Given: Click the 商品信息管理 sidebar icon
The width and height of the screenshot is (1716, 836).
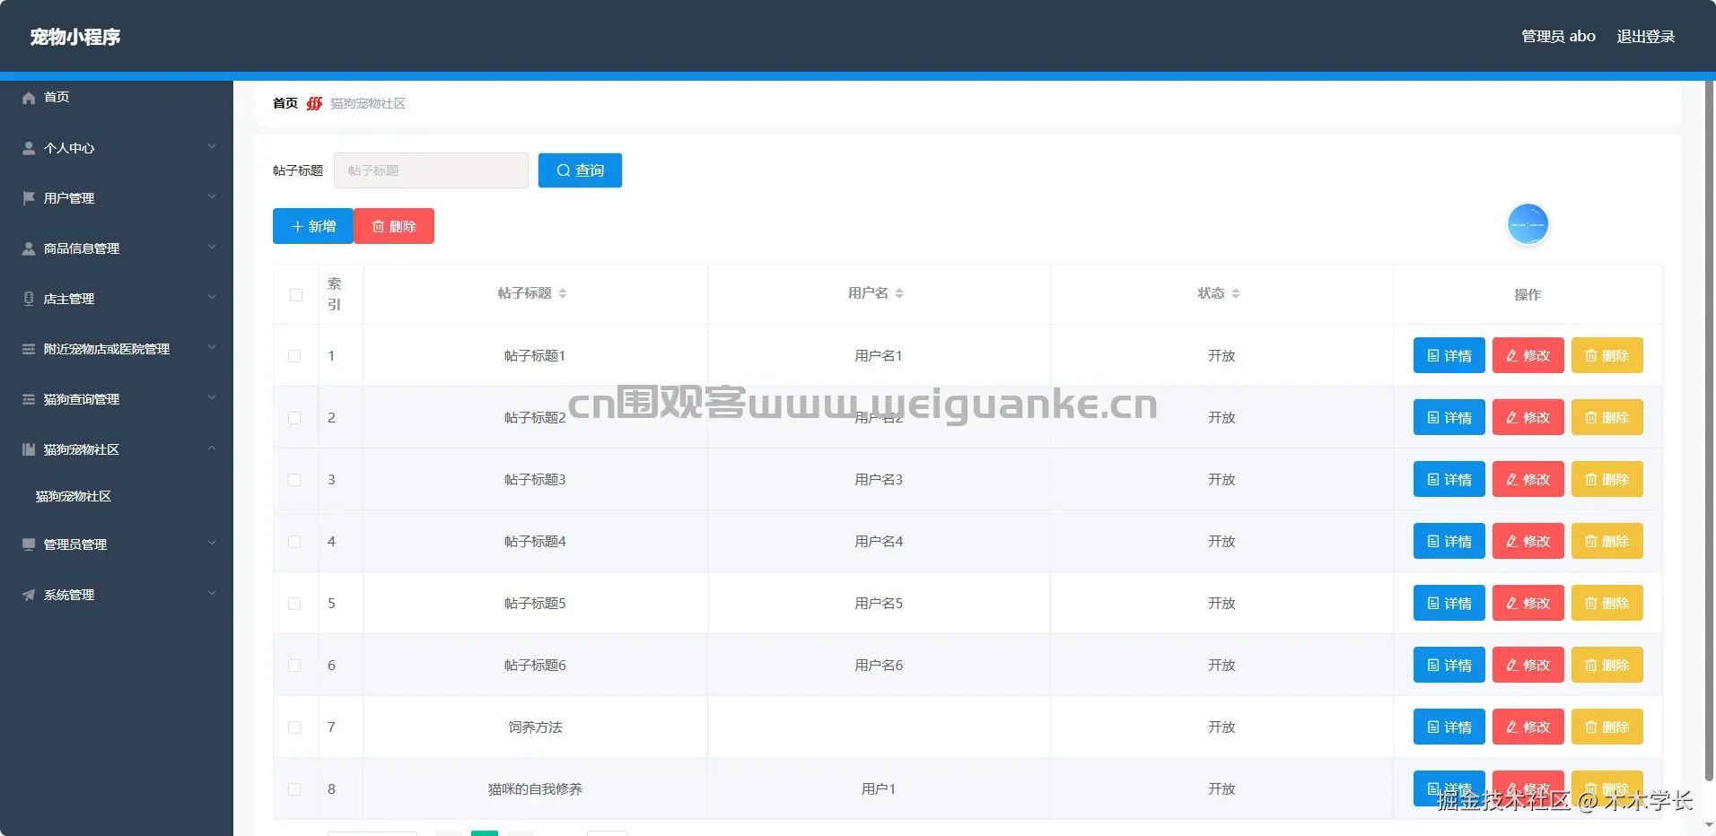Looking at the screenshot, I should pyautogui.click(x=29, y=248).
